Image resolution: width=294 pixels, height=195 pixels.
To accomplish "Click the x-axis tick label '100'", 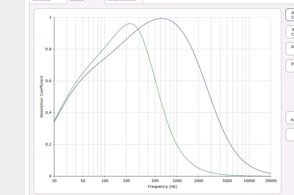I will point(105,181).
